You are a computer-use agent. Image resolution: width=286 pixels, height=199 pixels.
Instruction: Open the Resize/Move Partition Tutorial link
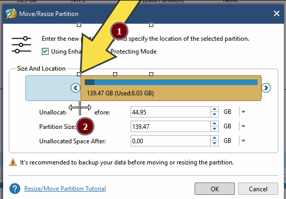[65, 189]
